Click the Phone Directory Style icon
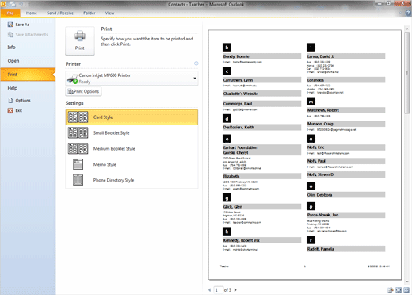Image resolution: width=412 pixels, height=295 pixels. pyautogui.click(x=78, y=180)
